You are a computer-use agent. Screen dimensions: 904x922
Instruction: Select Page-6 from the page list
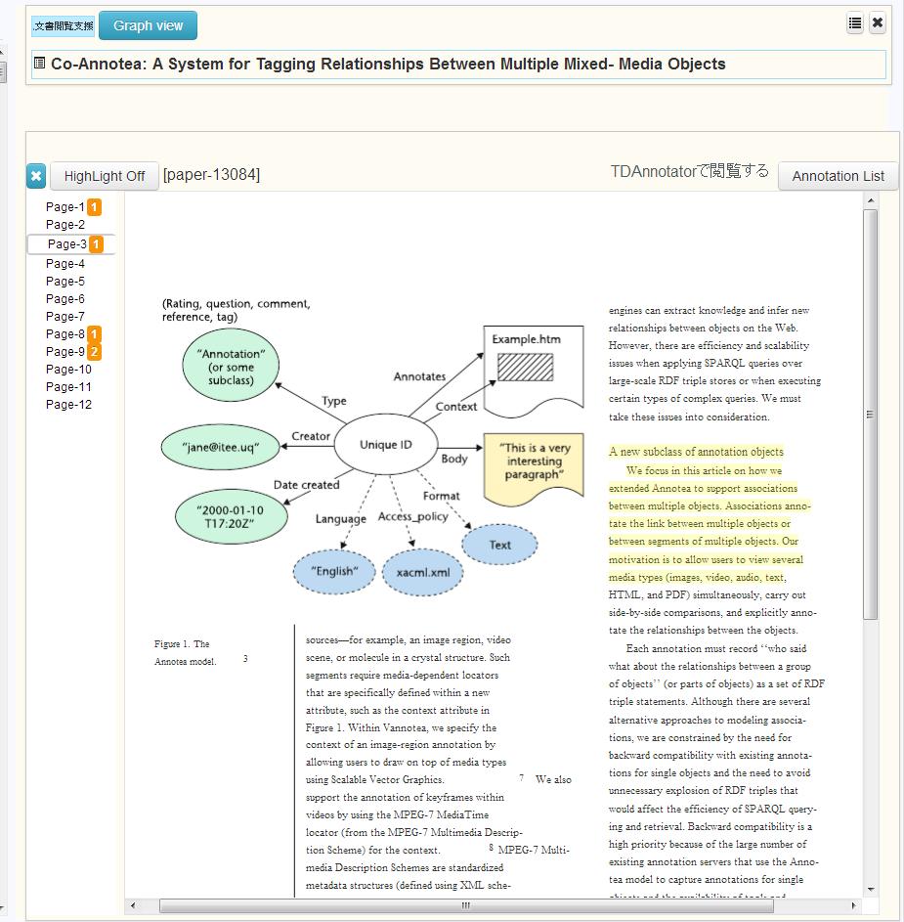(x=65, y=299)
